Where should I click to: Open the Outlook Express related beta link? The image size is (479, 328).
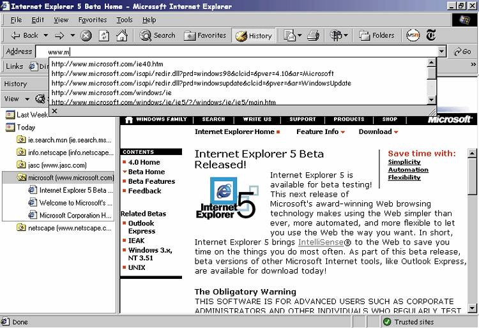click(x=142, y=227)
